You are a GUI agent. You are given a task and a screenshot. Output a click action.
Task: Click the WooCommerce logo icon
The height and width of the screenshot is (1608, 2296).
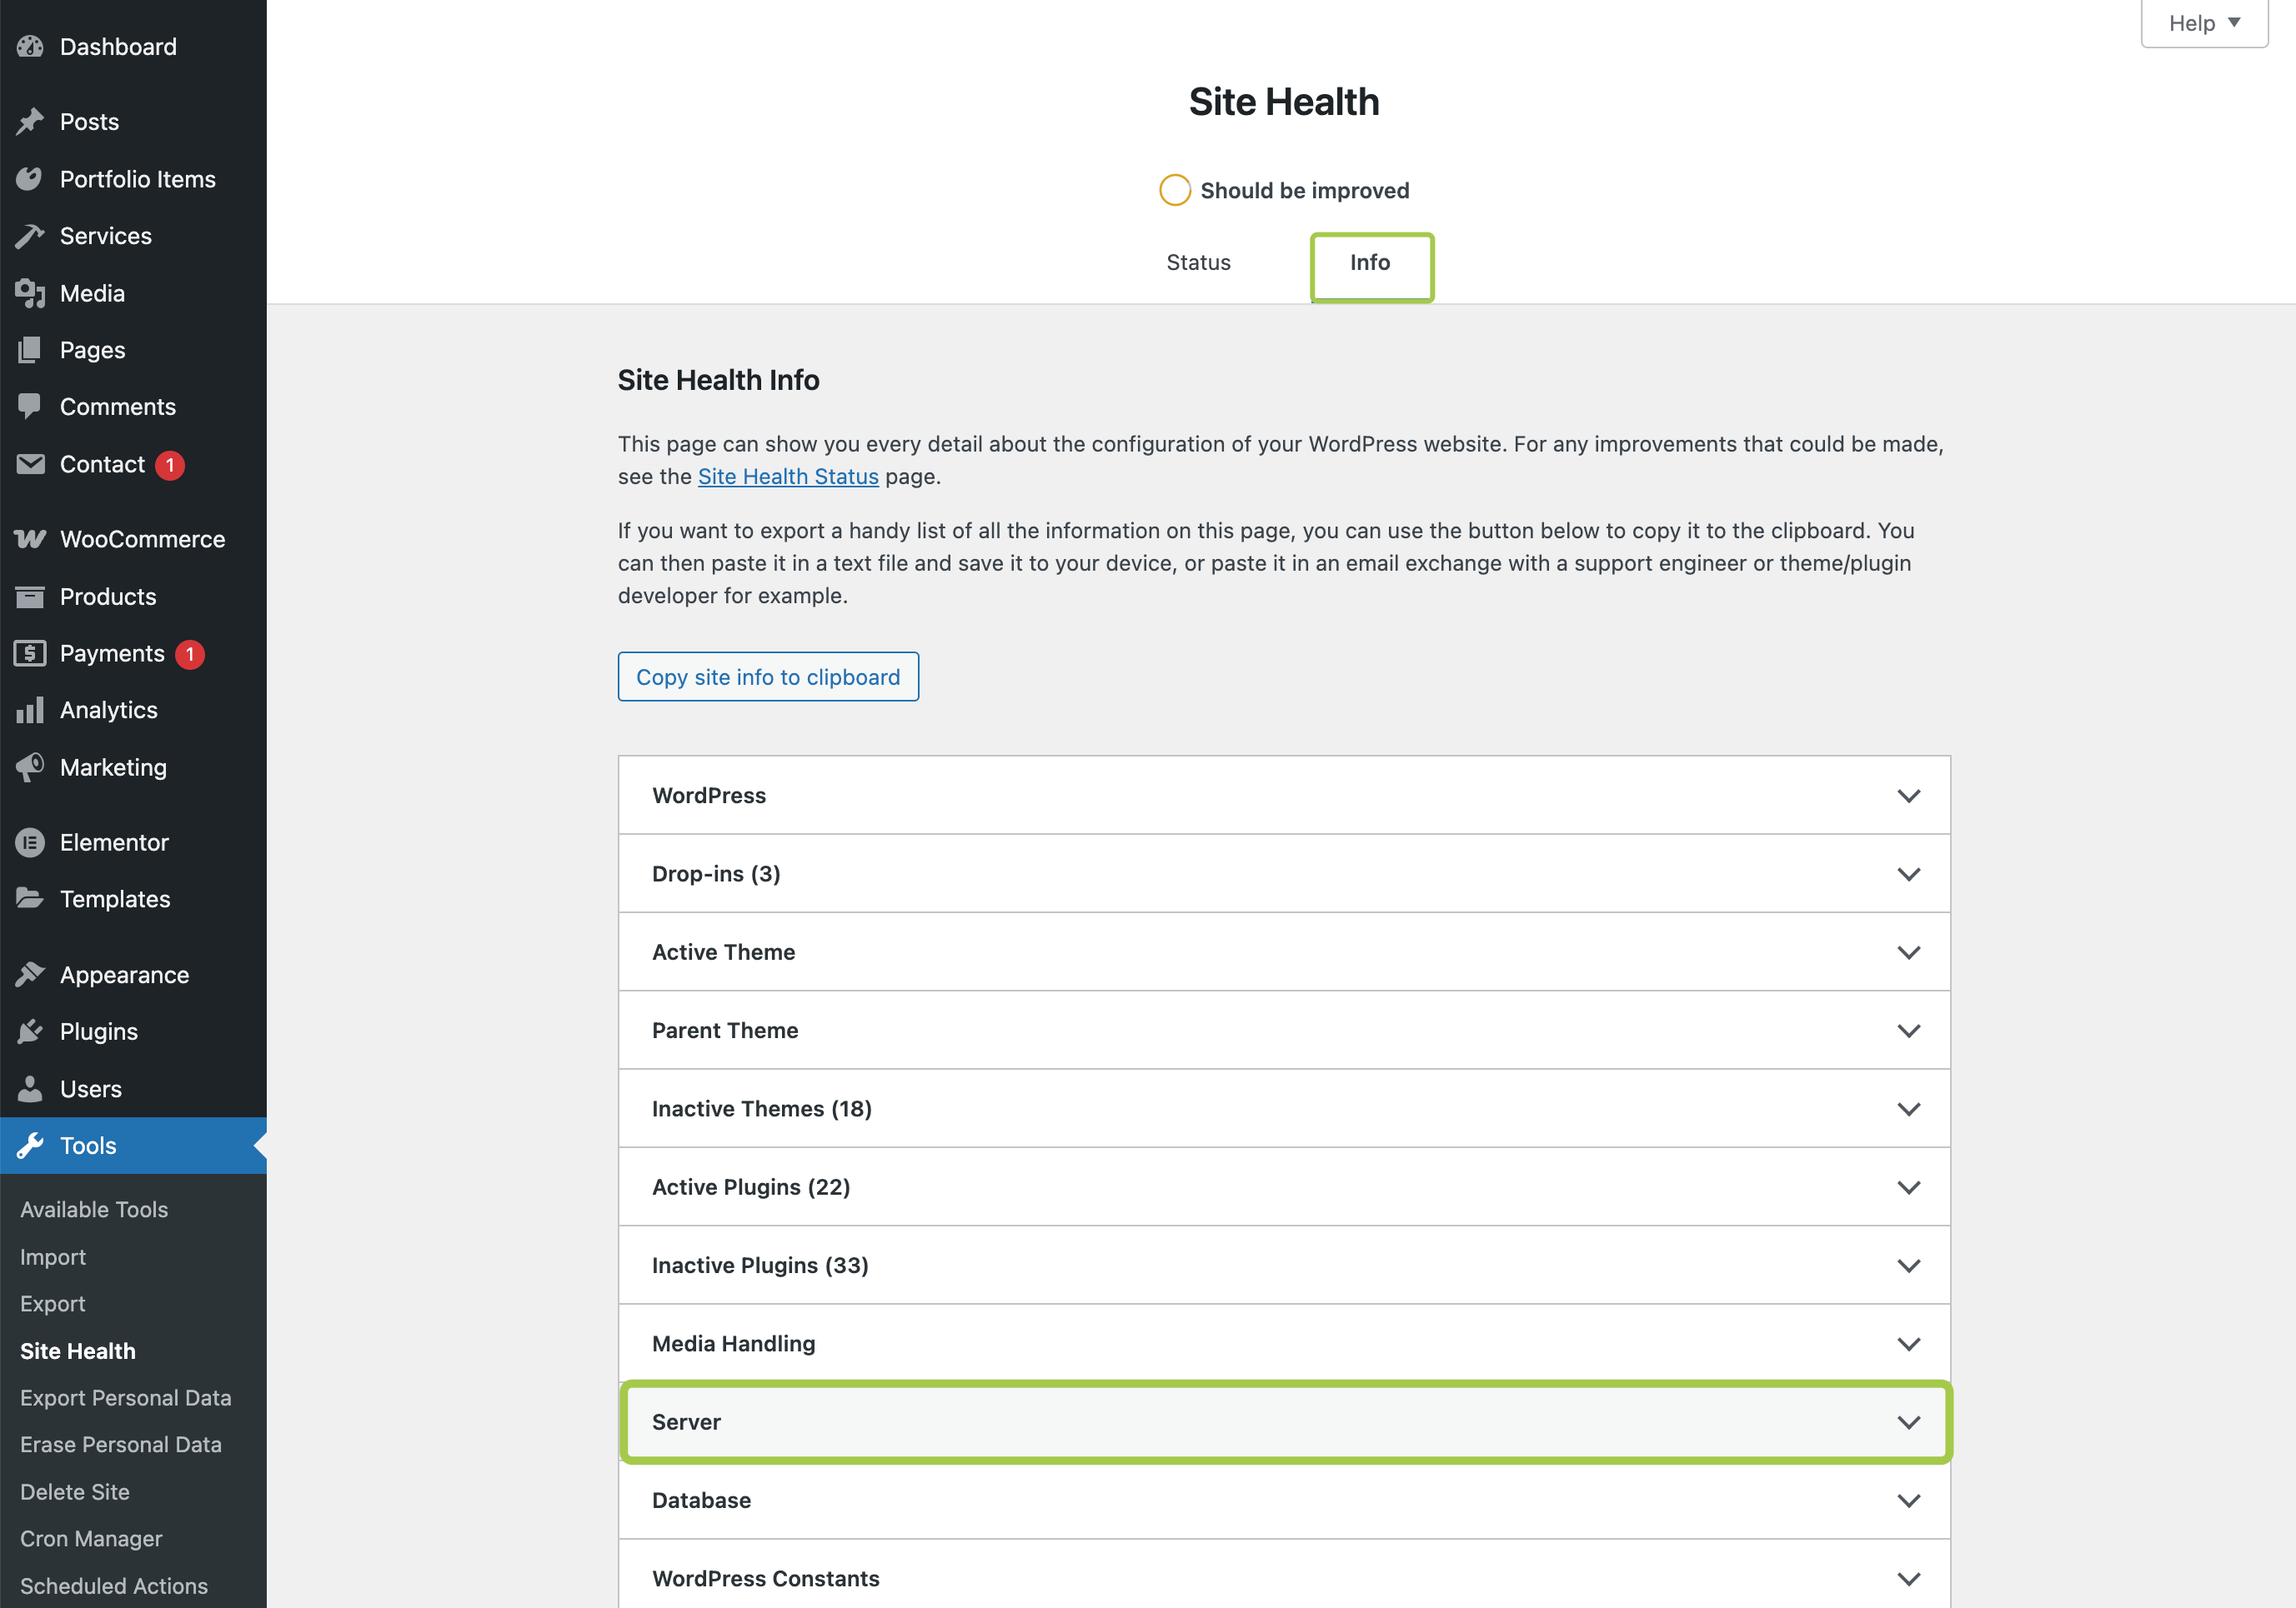(30, 540)
